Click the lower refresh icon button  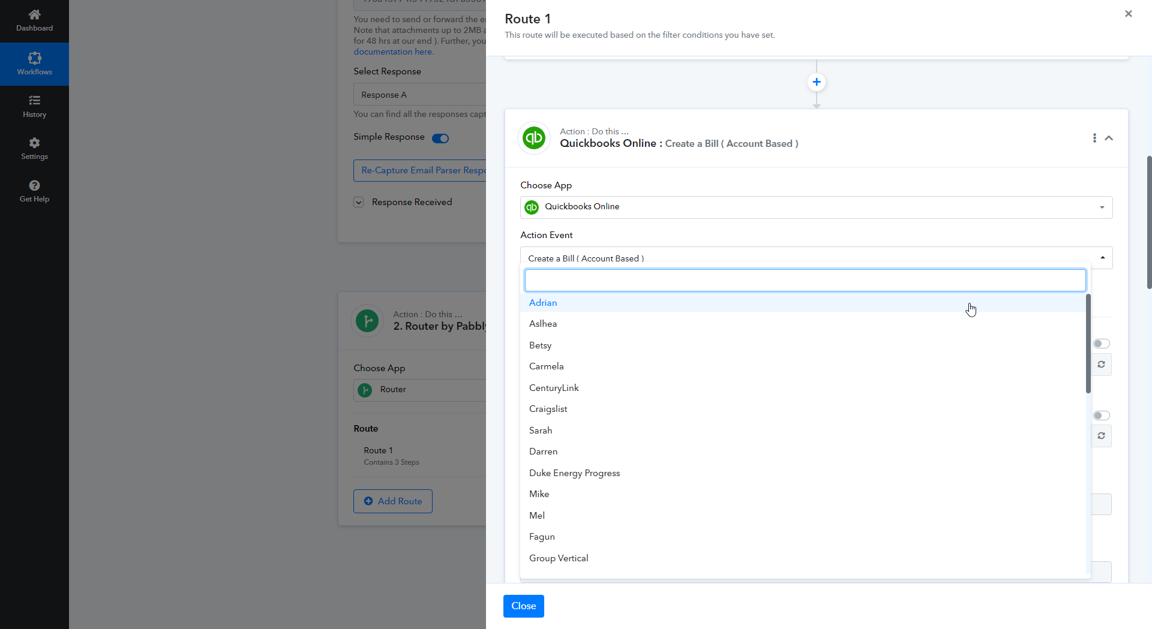(1101, 436)
